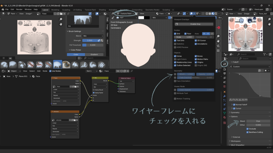
Task: Click the Blender logo icon in menu bar
Action: pyautogui.click(x=2, y=9)
